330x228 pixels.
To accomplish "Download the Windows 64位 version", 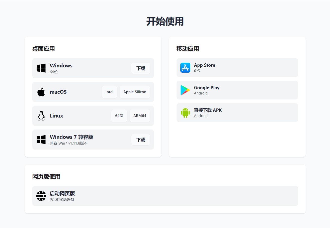I will (x=141, y=68).
